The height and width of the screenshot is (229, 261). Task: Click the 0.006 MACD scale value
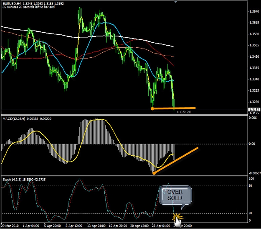coord(253,118)
